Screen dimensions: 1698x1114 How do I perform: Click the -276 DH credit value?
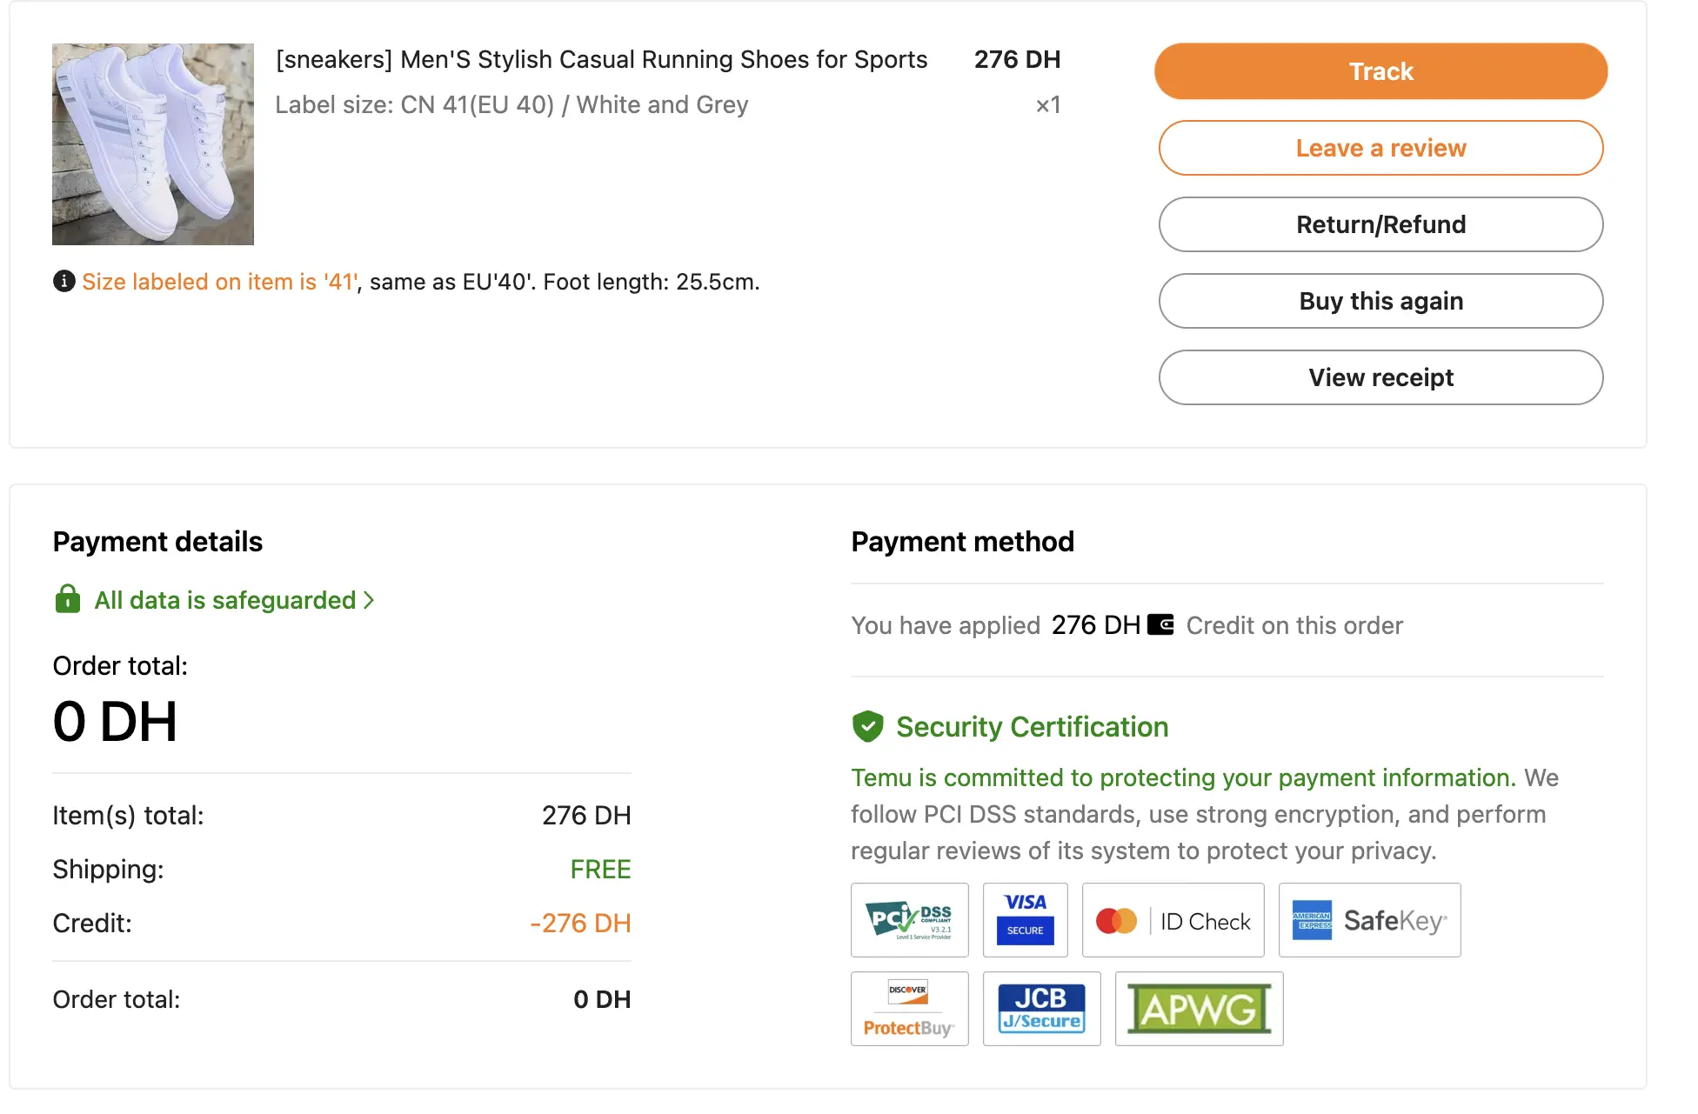(x=580, y=923)
